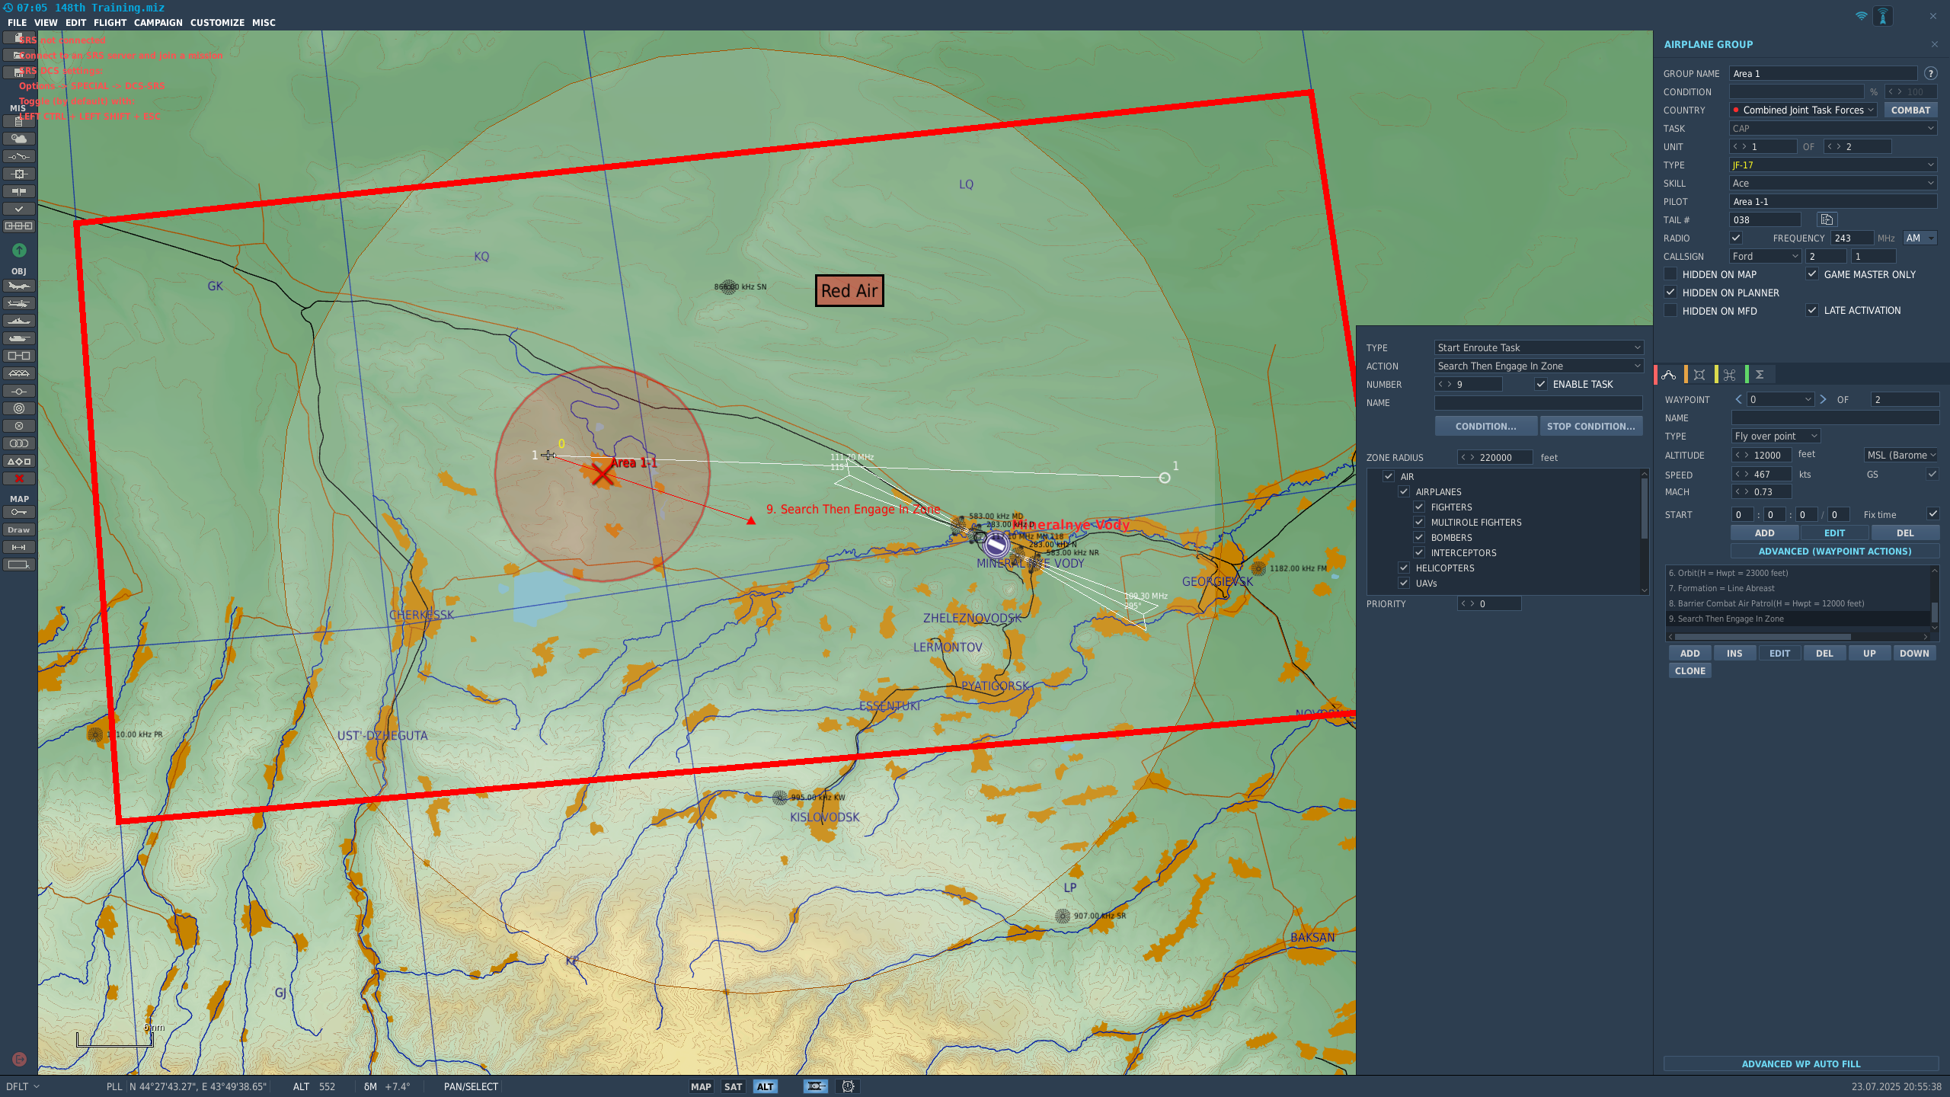Open the aircraft TYPE dropdown showing JF-17

1833,165
